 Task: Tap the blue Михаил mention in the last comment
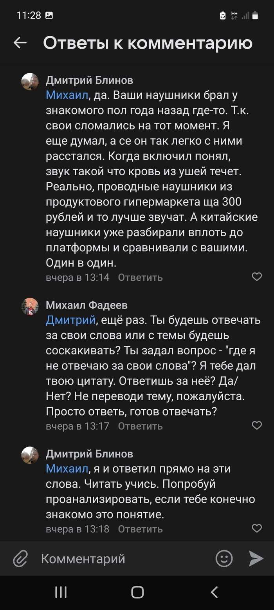67,469
